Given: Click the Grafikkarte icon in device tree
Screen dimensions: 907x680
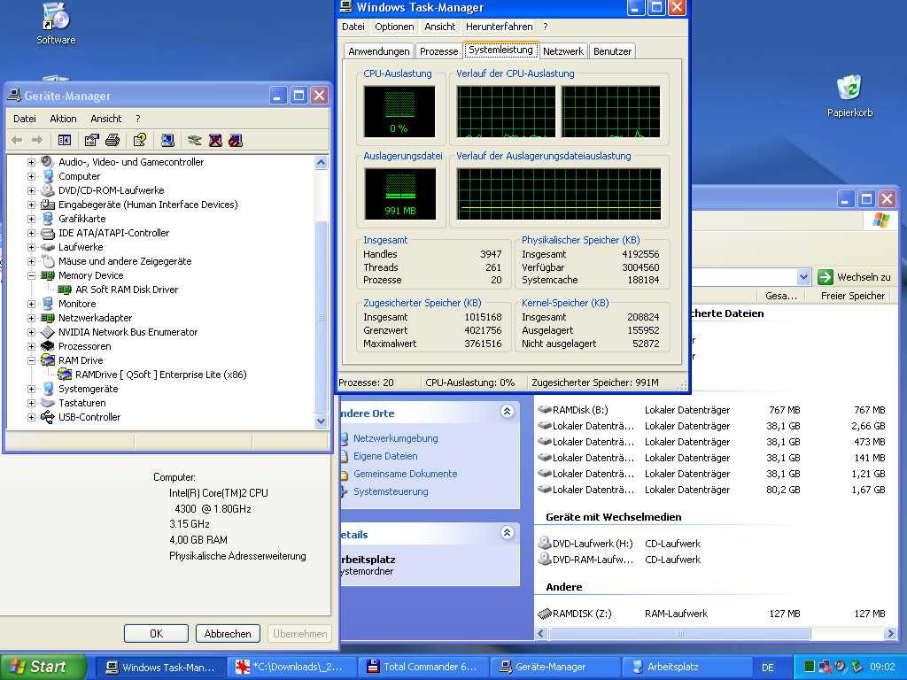Looking at the screenshot, I should [48, 219].
